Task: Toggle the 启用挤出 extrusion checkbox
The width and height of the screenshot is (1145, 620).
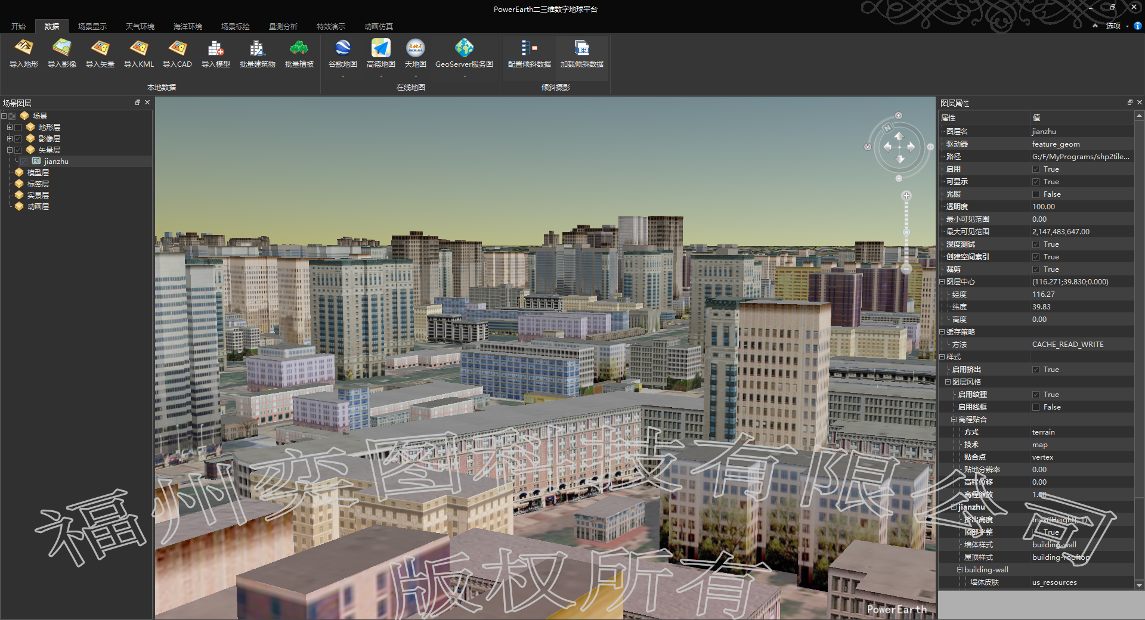Action: coord(1036,370)
